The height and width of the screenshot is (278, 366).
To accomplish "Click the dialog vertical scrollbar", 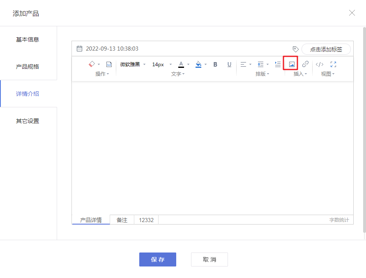I will [x=364, y=130].
